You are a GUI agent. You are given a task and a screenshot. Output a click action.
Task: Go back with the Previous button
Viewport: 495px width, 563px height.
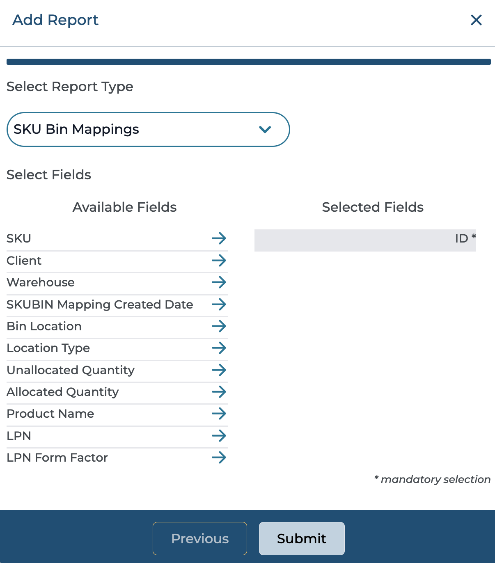[200, 538]
